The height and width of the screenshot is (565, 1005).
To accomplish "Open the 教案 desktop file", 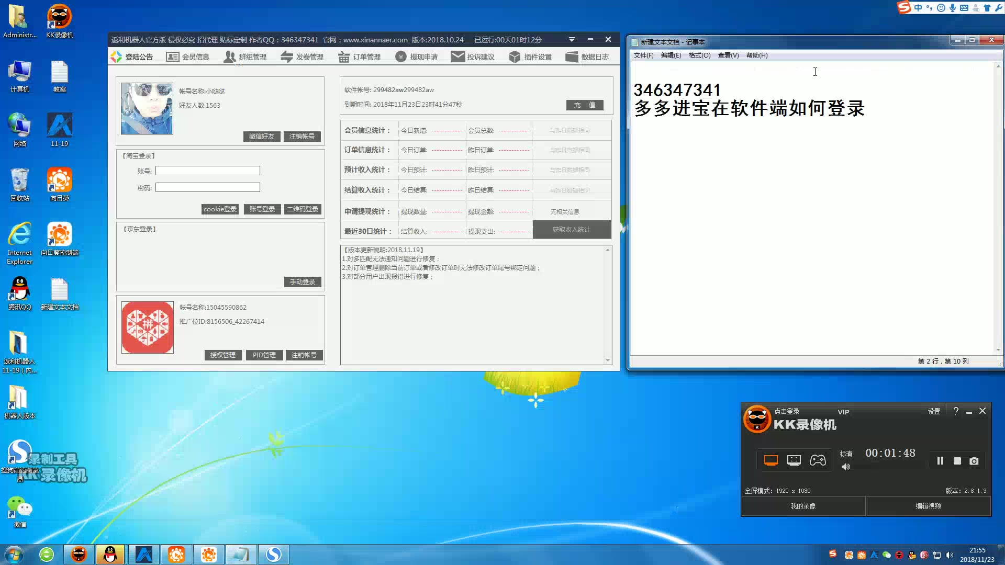I will pos(60,76).
